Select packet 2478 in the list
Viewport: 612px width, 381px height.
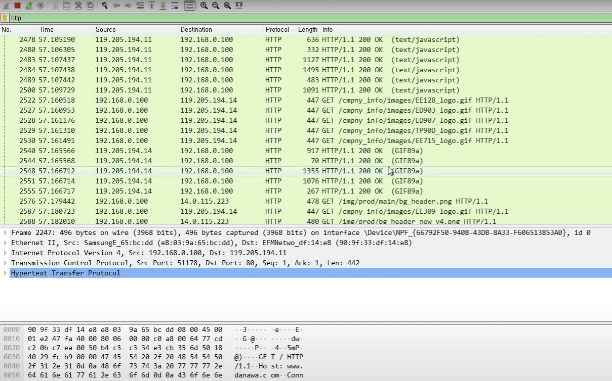click(306, 39)
